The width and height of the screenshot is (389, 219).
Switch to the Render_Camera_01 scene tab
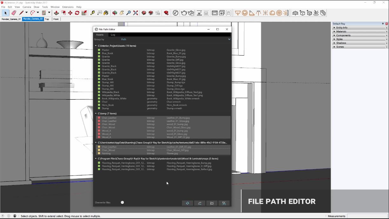pos(11,19)
